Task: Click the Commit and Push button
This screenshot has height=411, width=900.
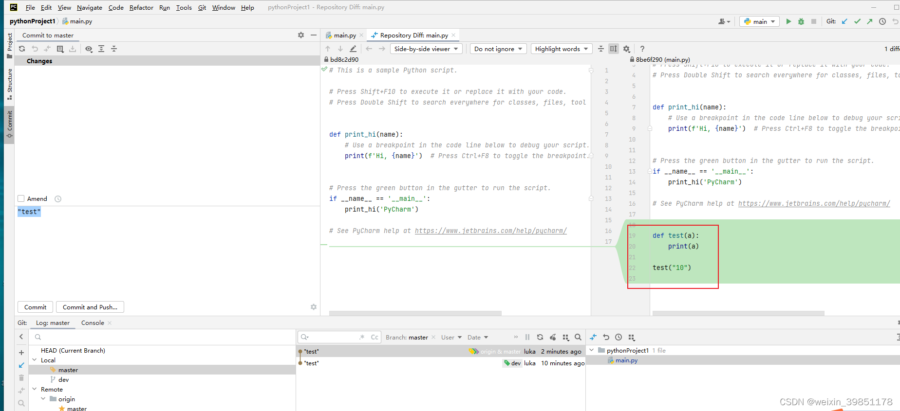Action: [90, 307]
